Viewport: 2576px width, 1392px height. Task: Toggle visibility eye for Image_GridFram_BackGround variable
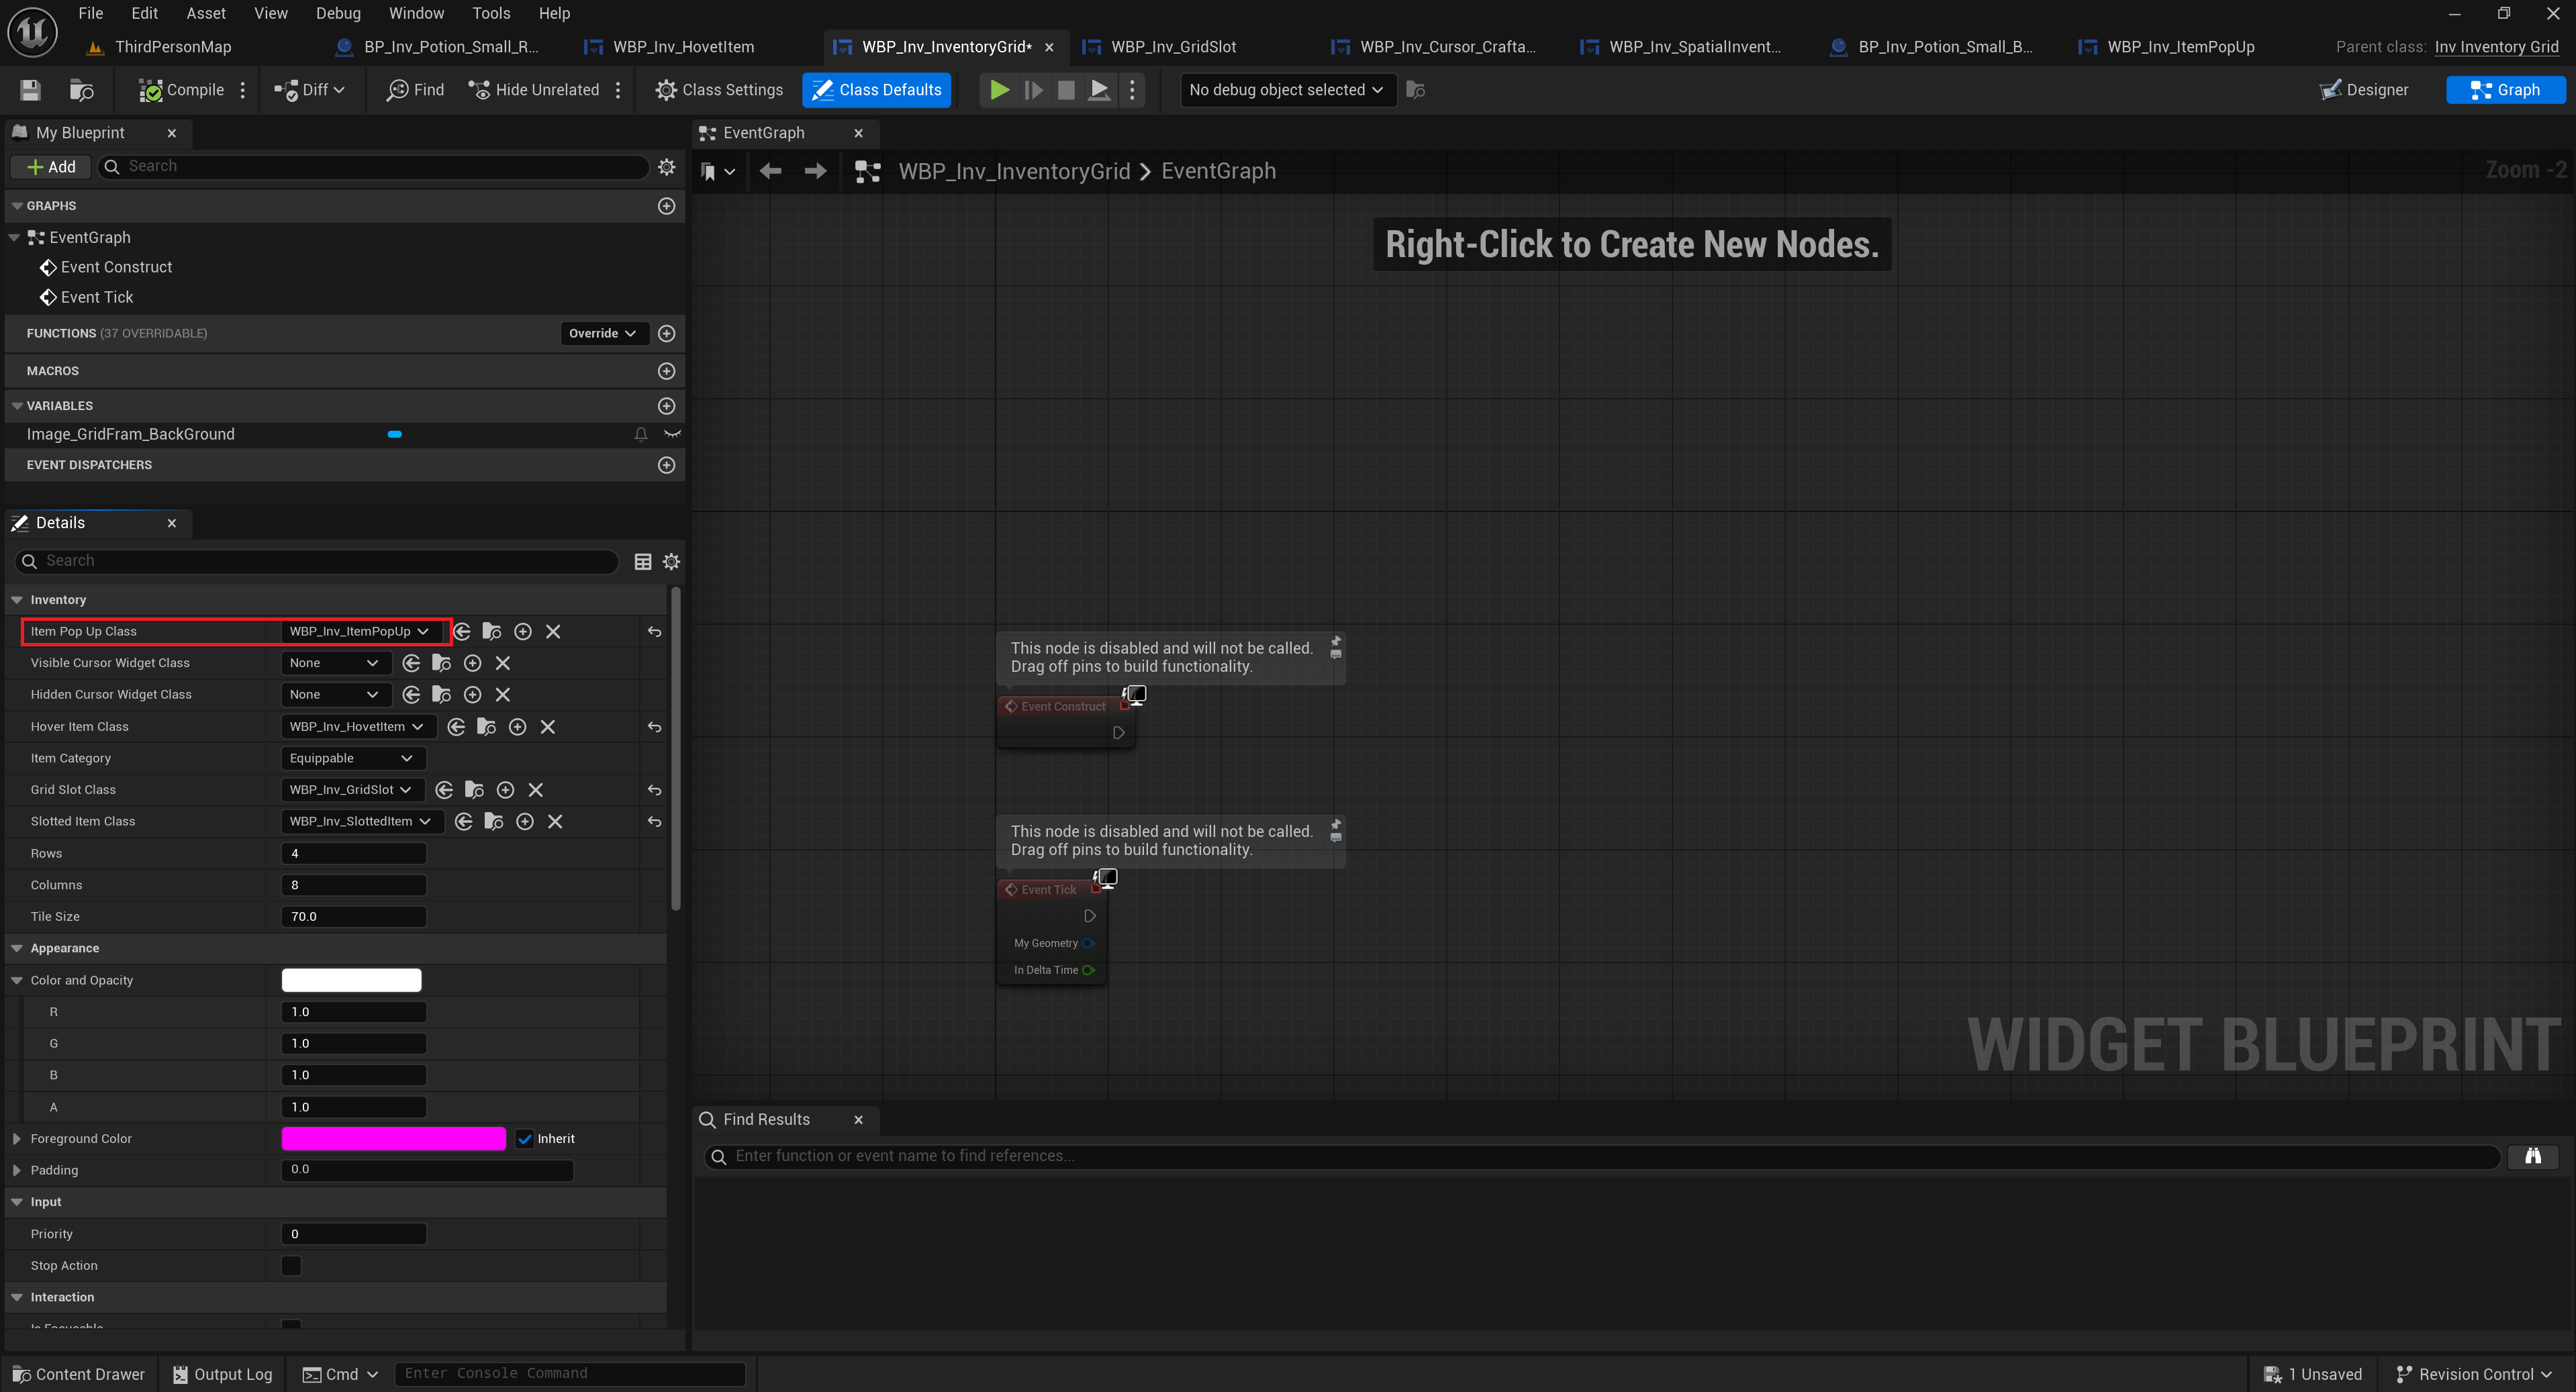pos(672,434)
